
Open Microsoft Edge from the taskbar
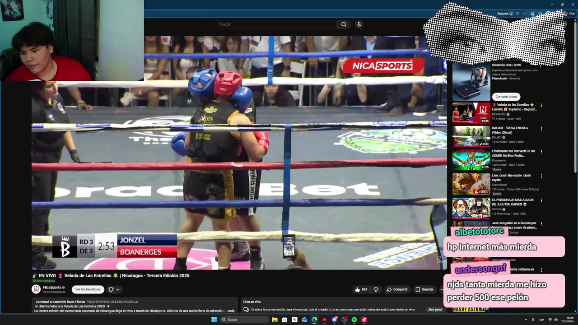pos(314,320)
